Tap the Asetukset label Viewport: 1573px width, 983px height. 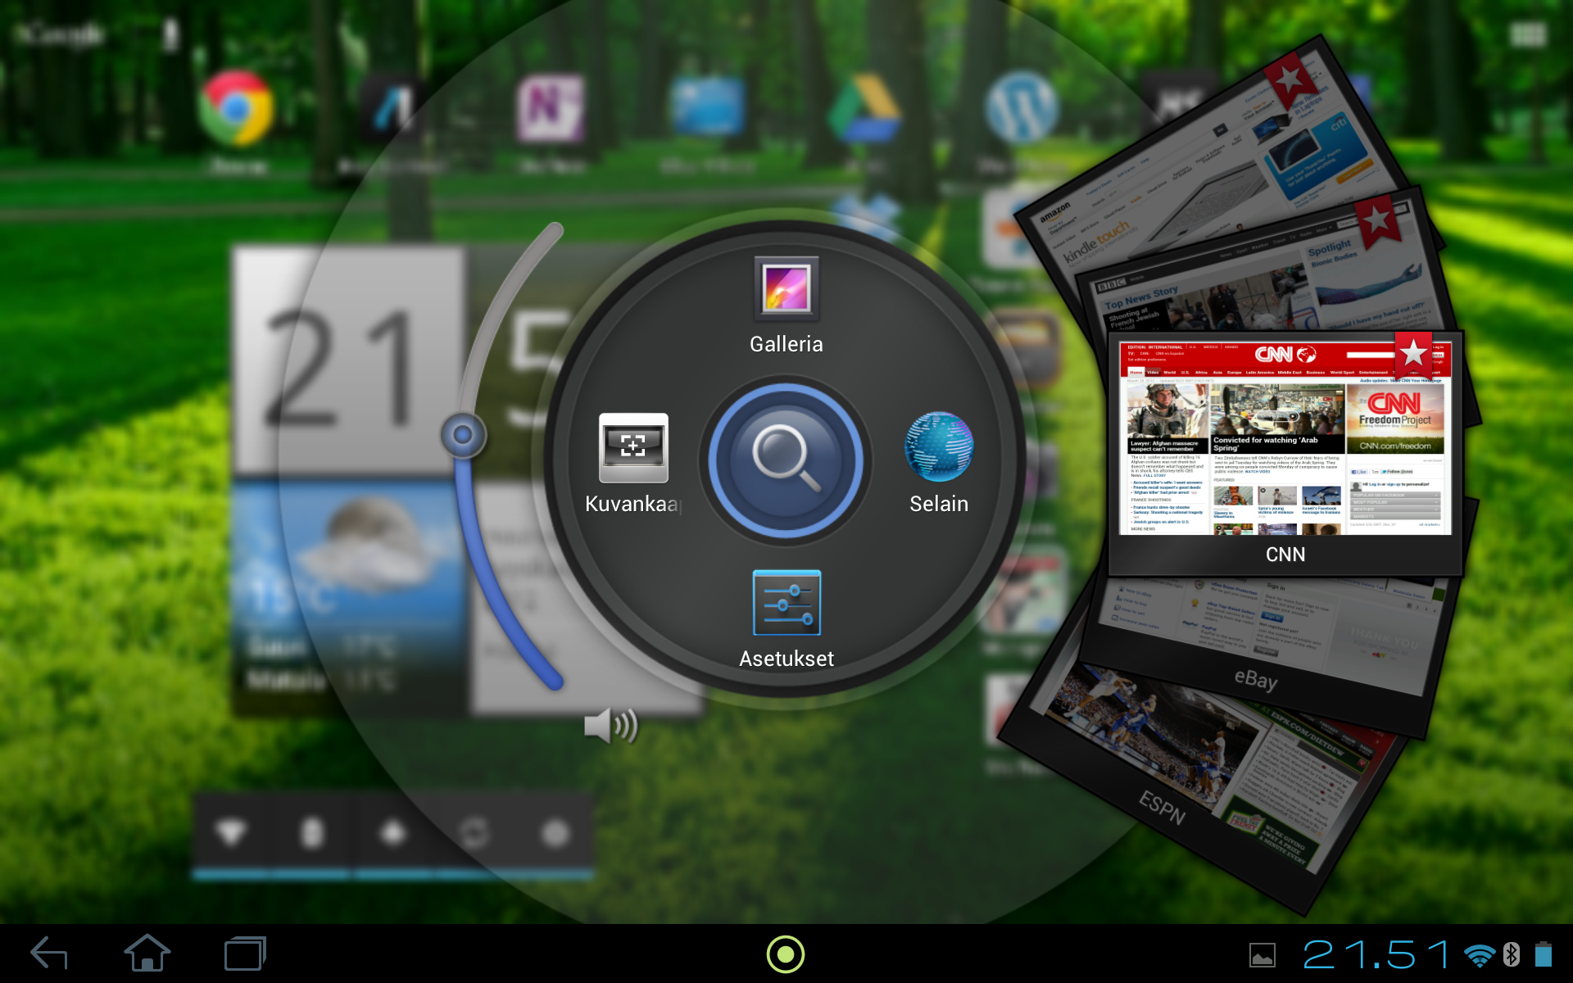tap(786, 659)
